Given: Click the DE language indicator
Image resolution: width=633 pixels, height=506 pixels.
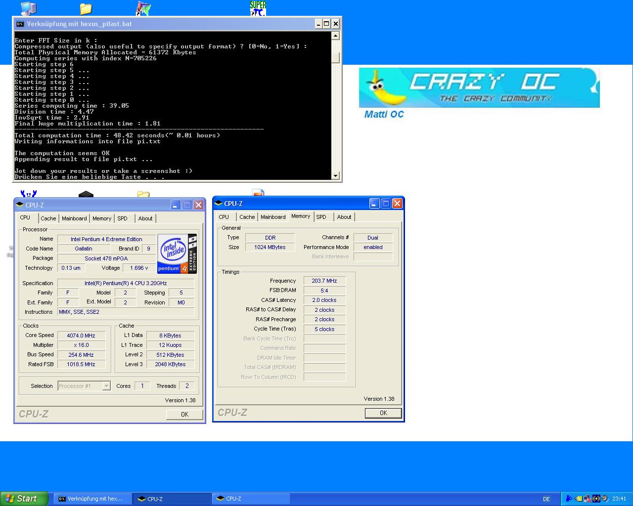Looking at the screenshot, I should 546,499.
